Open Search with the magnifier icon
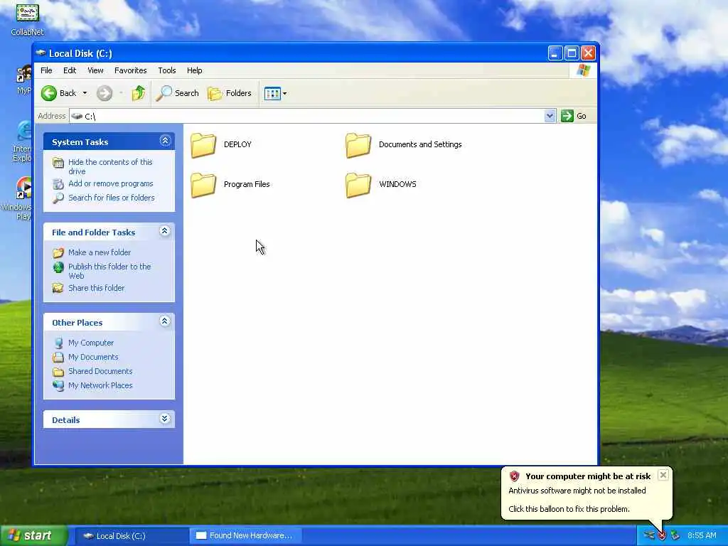This screenshot has width=728, height=546. [x=164, y=93]
